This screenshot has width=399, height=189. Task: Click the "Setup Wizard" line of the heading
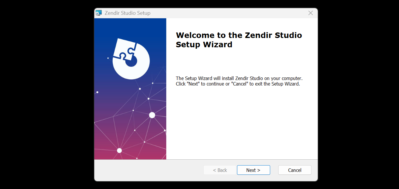[204, 45]
